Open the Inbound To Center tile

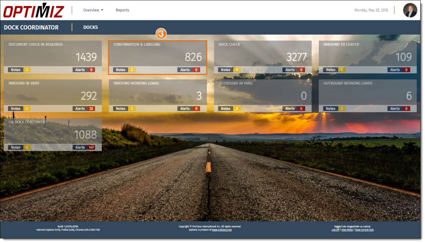[x=367, y=54]
